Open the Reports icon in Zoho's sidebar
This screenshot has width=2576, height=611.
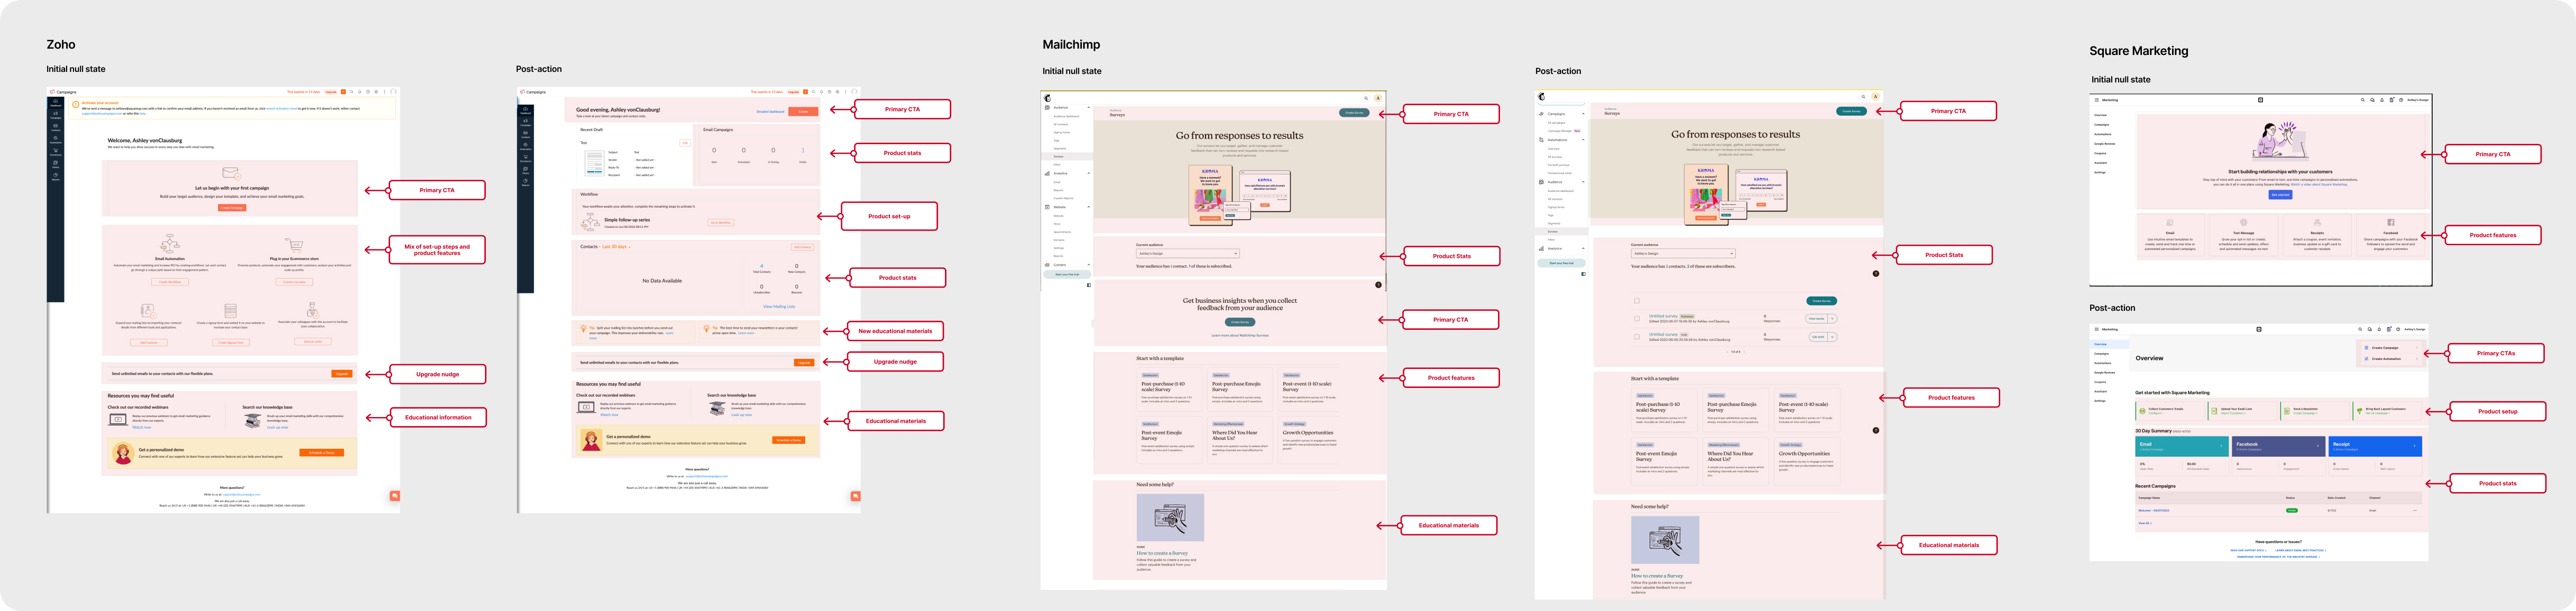55,174
